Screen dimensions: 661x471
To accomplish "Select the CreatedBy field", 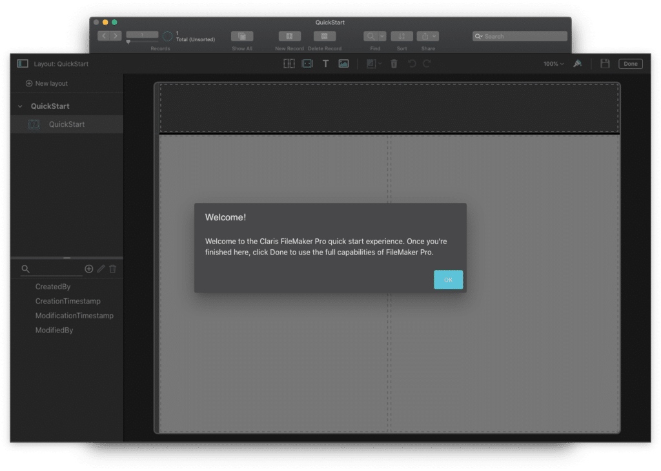I will [53, 287].
